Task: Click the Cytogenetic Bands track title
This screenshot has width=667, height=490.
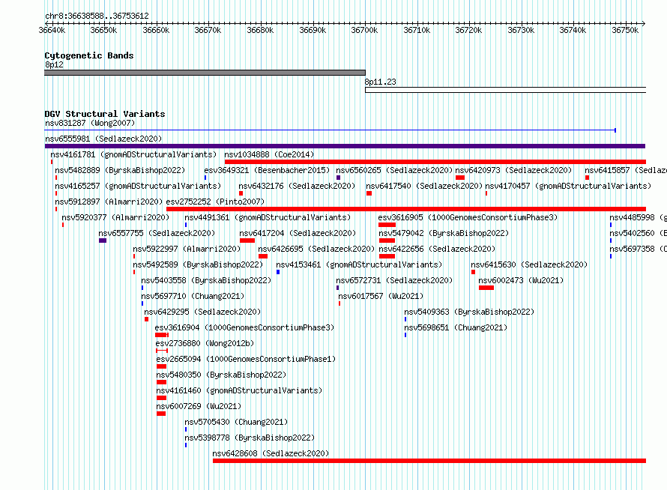Action: (89, 55)
